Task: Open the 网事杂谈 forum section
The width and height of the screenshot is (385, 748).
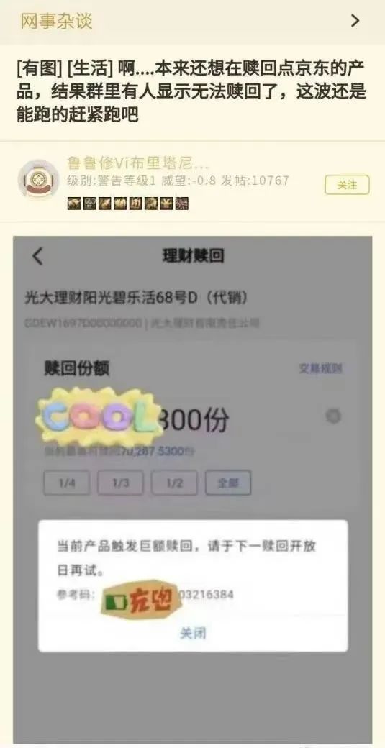Action: [x=56, y=21]
